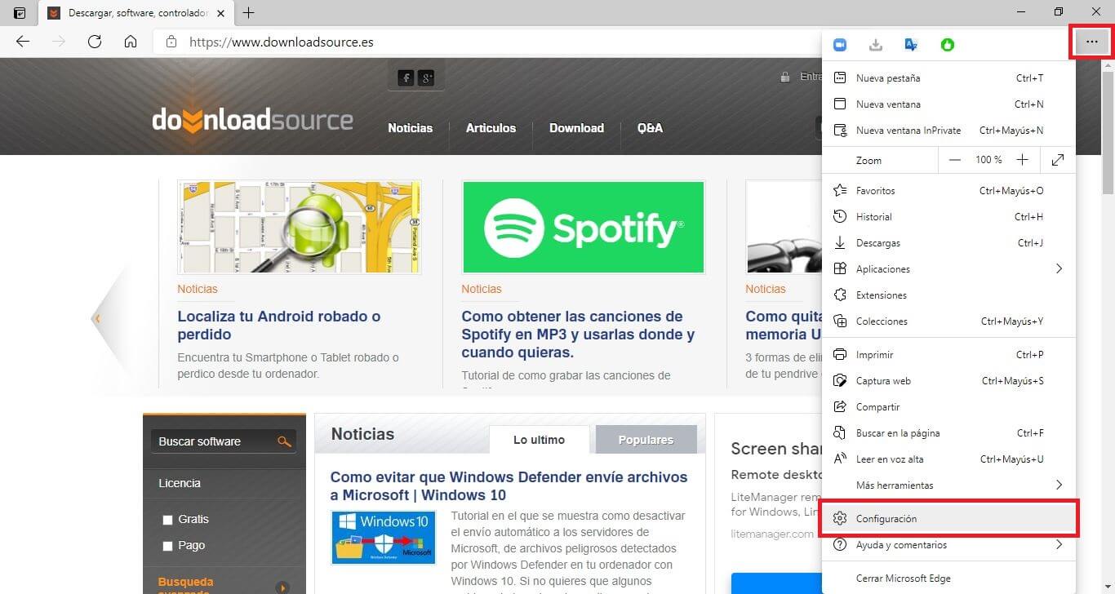Click the orange arrow beside Busqueda avanzada
The image size is (1115, 594).
click(282, 587)
